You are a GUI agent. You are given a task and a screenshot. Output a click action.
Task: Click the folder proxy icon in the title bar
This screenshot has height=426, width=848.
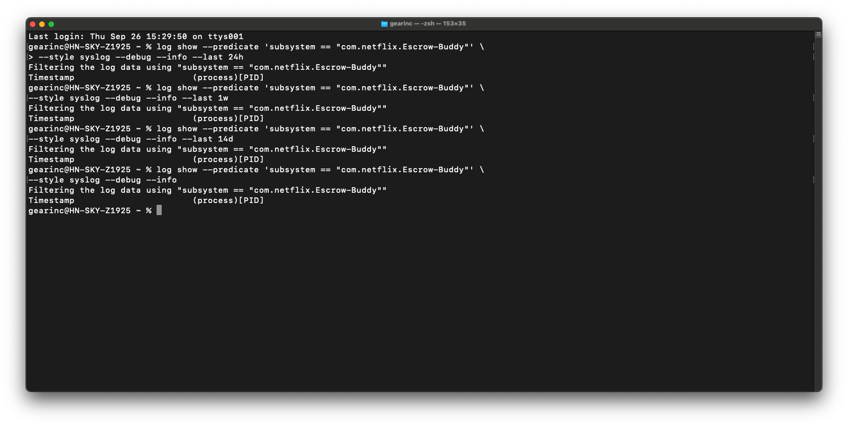[384, 24]
